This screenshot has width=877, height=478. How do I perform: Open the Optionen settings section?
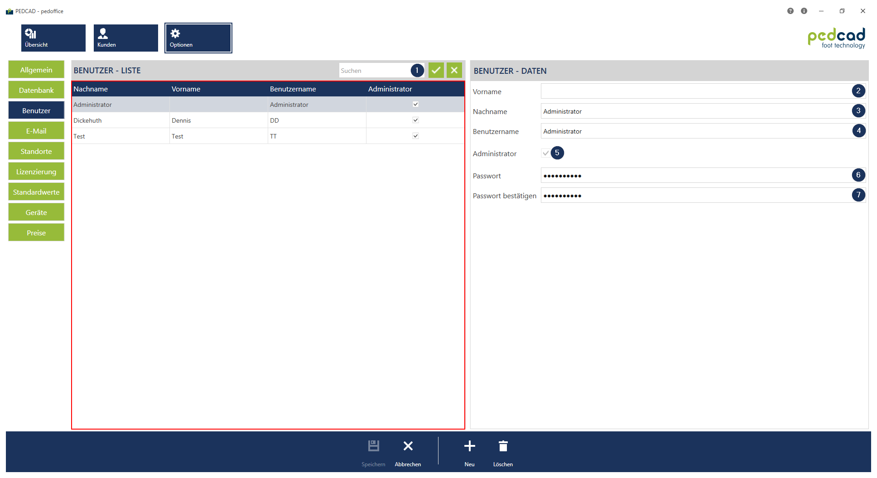[198, 38]
